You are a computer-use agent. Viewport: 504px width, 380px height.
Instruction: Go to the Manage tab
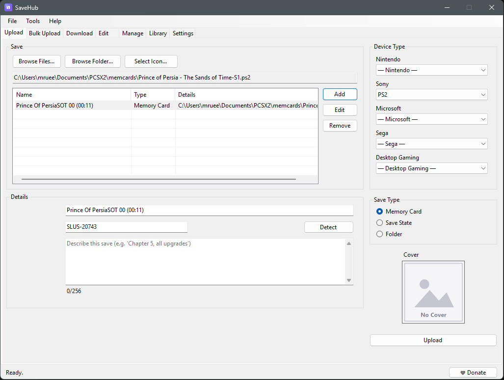point(133,33)
